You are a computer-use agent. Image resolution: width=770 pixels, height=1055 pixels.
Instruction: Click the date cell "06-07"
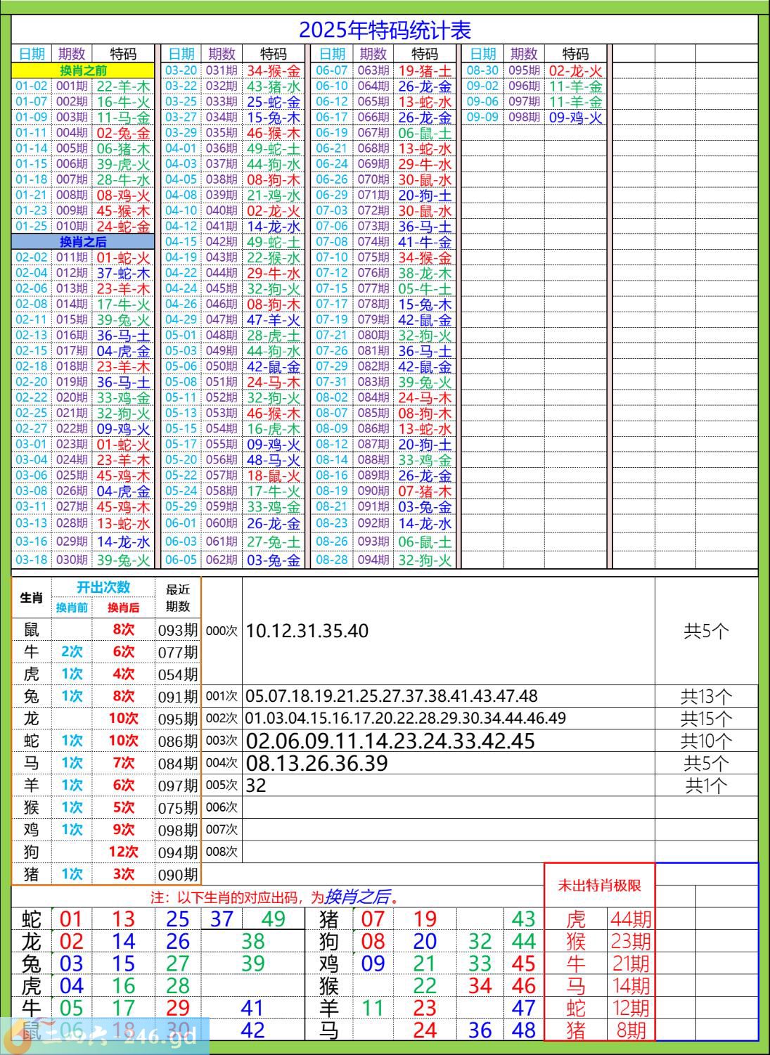(x=332, y=70)
